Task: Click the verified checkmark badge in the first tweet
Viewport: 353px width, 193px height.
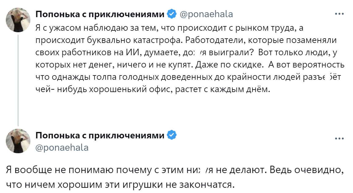Action: click(171, 14)
